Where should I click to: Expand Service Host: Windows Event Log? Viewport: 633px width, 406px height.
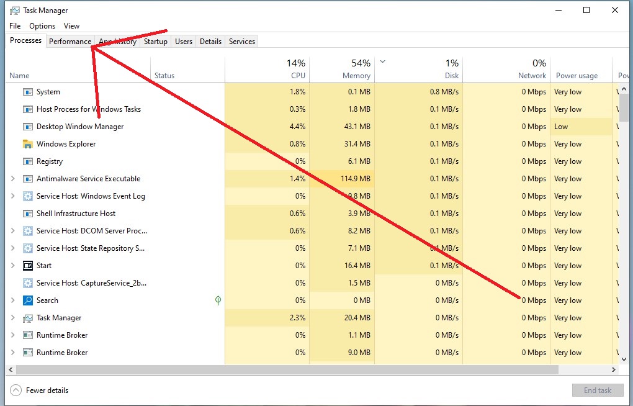(x=12, y=196)
